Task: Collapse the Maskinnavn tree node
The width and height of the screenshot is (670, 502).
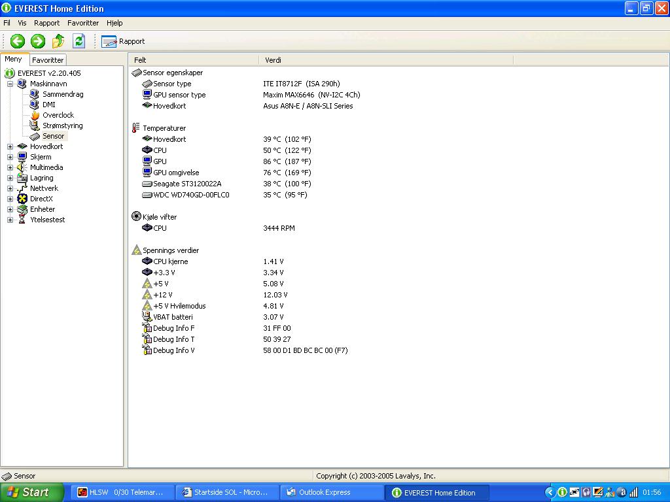Action: click(10, 84)
